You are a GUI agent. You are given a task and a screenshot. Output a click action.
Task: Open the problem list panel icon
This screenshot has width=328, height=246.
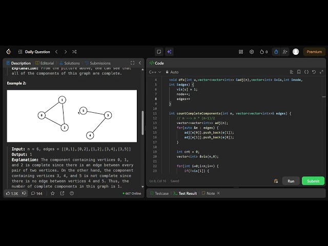[x=20, y=52]
